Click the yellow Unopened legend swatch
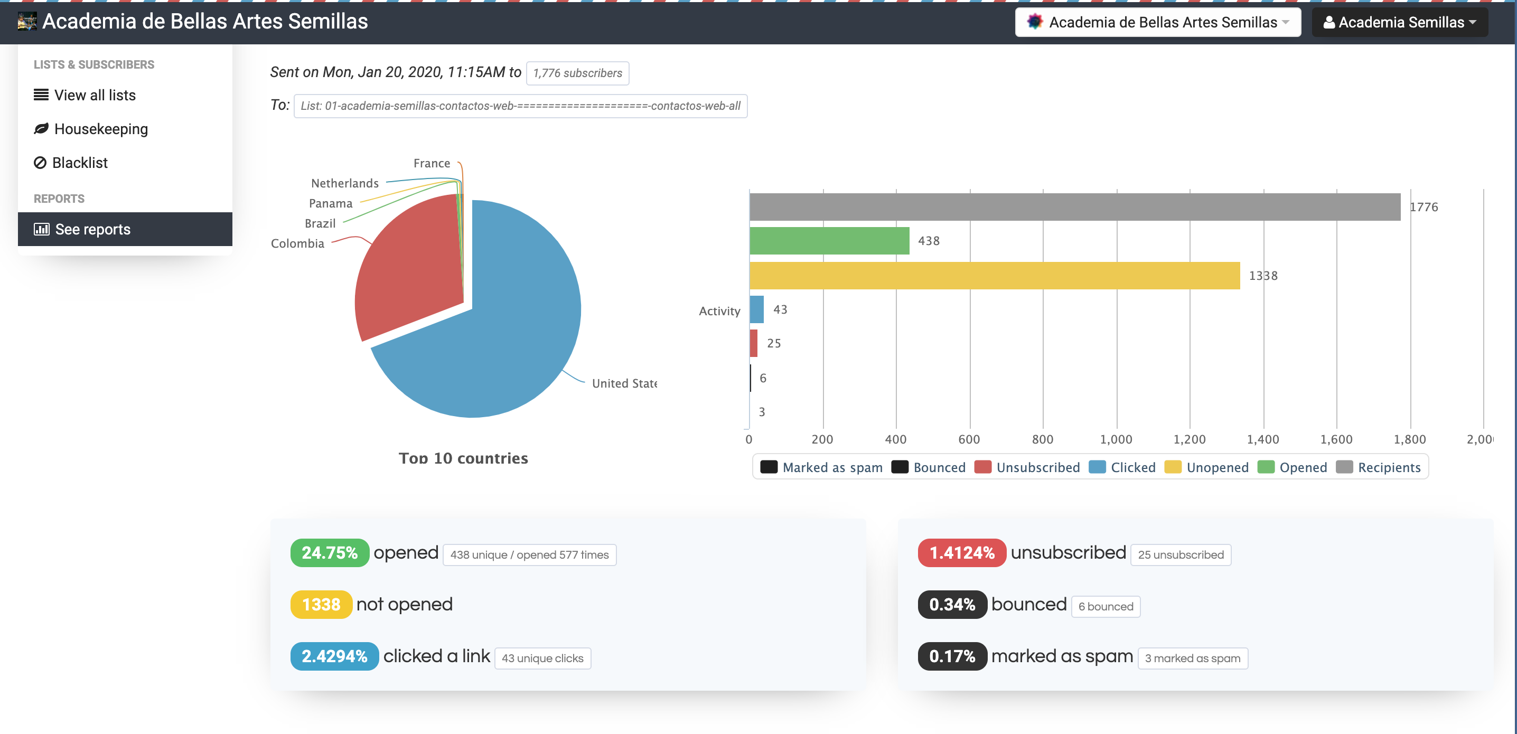This screenshot has width=1517, height=734. click(1173, 467)
